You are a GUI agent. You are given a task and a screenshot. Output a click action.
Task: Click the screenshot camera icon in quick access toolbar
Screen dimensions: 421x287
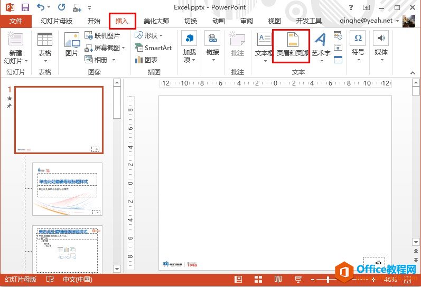click(x=77, y=7)
